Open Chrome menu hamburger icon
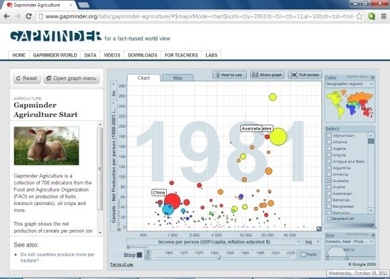 tap(383, 16)
